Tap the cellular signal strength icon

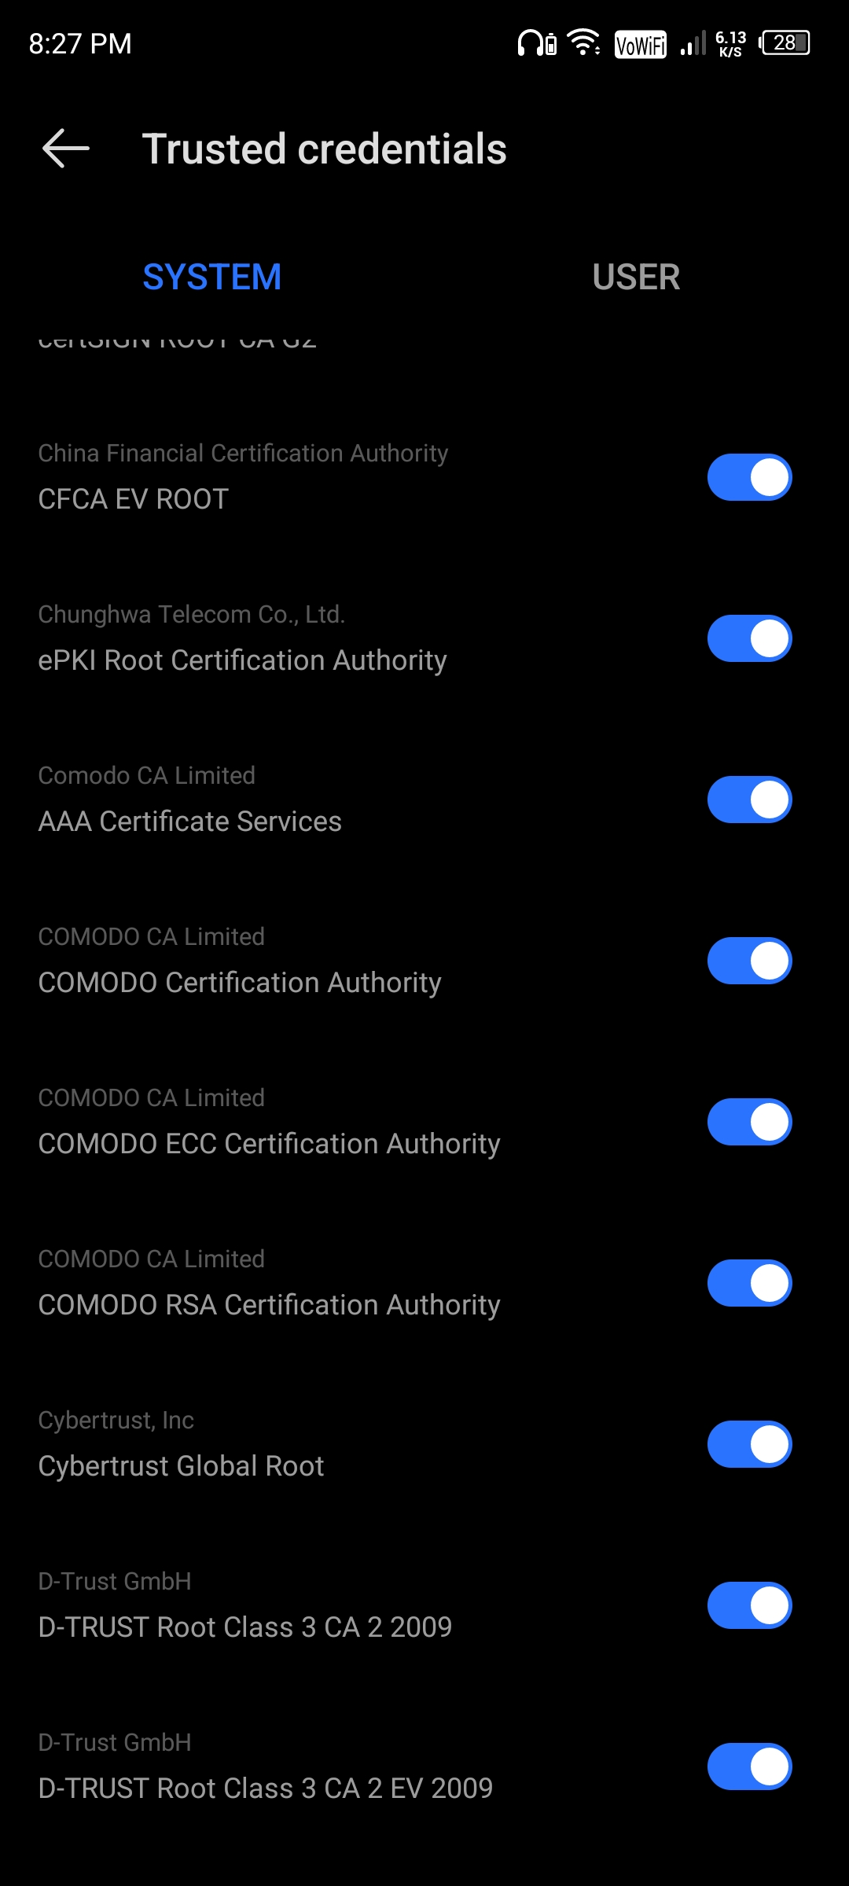tap(693, 42)
